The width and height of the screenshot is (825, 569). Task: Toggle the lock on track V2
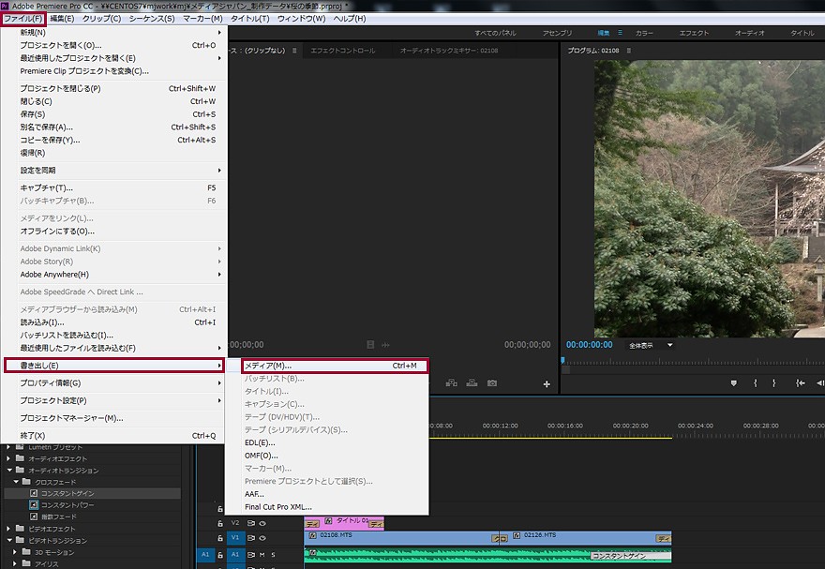click(x=220, y=524)
